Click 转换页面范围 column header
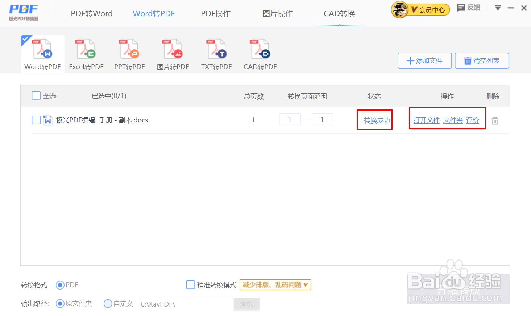Image resolution: width=531 pixels, height=316 pixels. click(307, 96)
